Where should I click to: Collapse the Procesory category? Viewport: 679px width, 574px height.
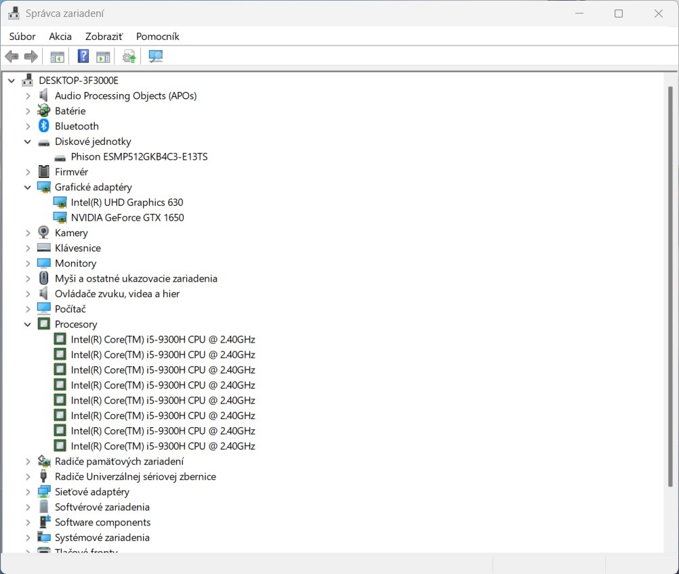(x=28, y=324)
